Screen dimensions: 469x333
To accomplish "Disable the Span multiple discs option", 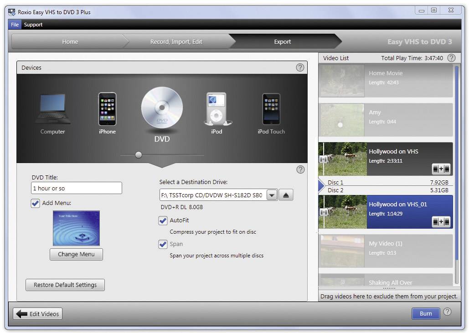I will [163, 244].
